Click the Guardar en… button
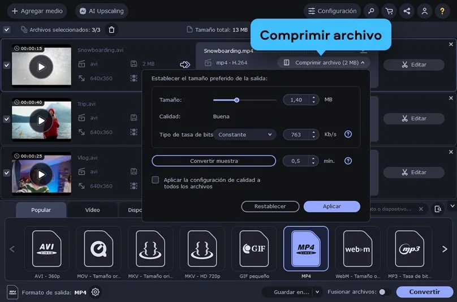This screenshot has height=302, width=457. pos(291,292)
